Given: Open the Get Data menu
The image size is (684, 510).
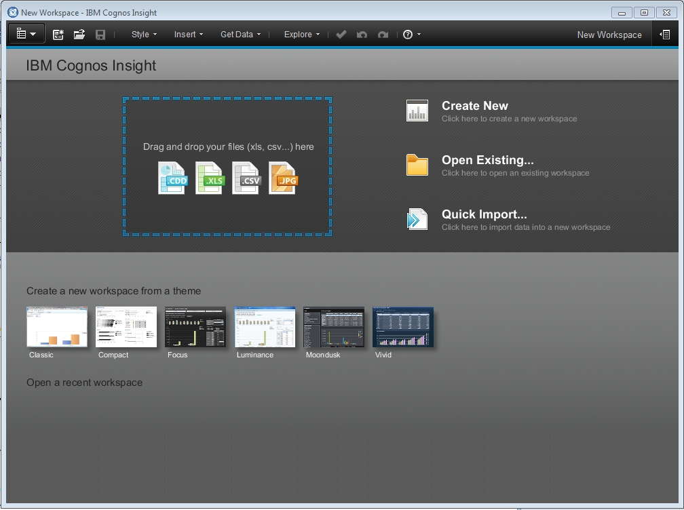Looking at the screenshot, I should 240,35.
